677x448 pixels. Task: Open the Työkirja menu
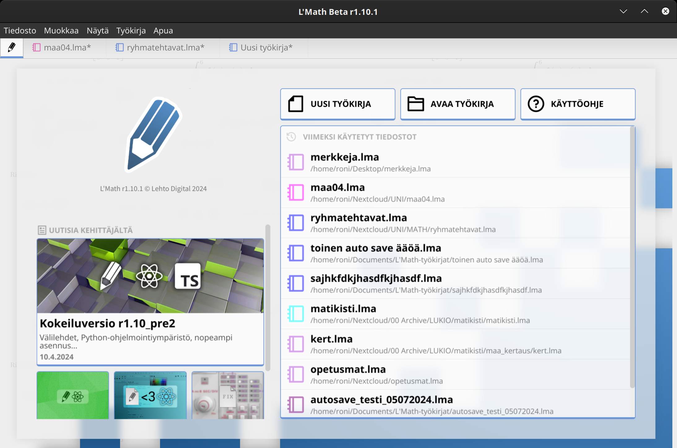(x=131, y=31)
